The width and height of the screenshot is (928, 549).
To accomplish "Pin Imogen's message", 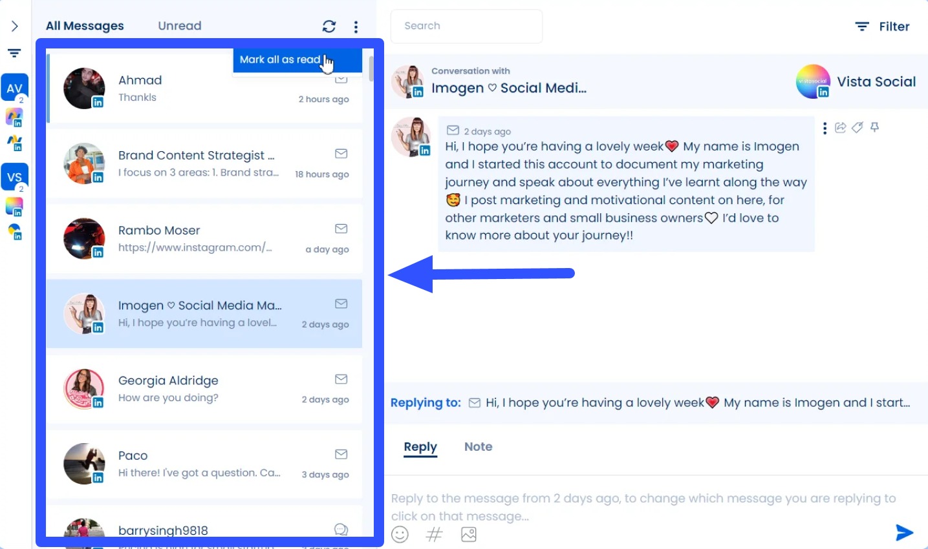I will tap(874, 127).
